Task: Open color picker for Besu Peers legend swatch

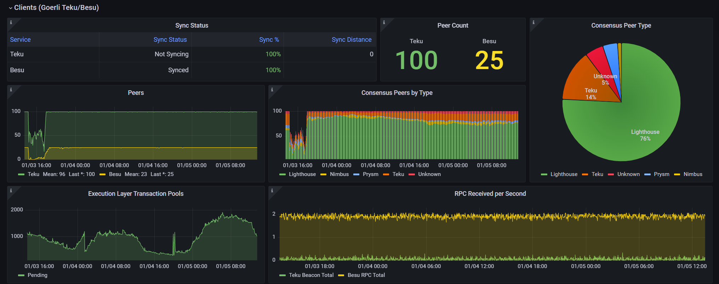Action: click(103, 175)
